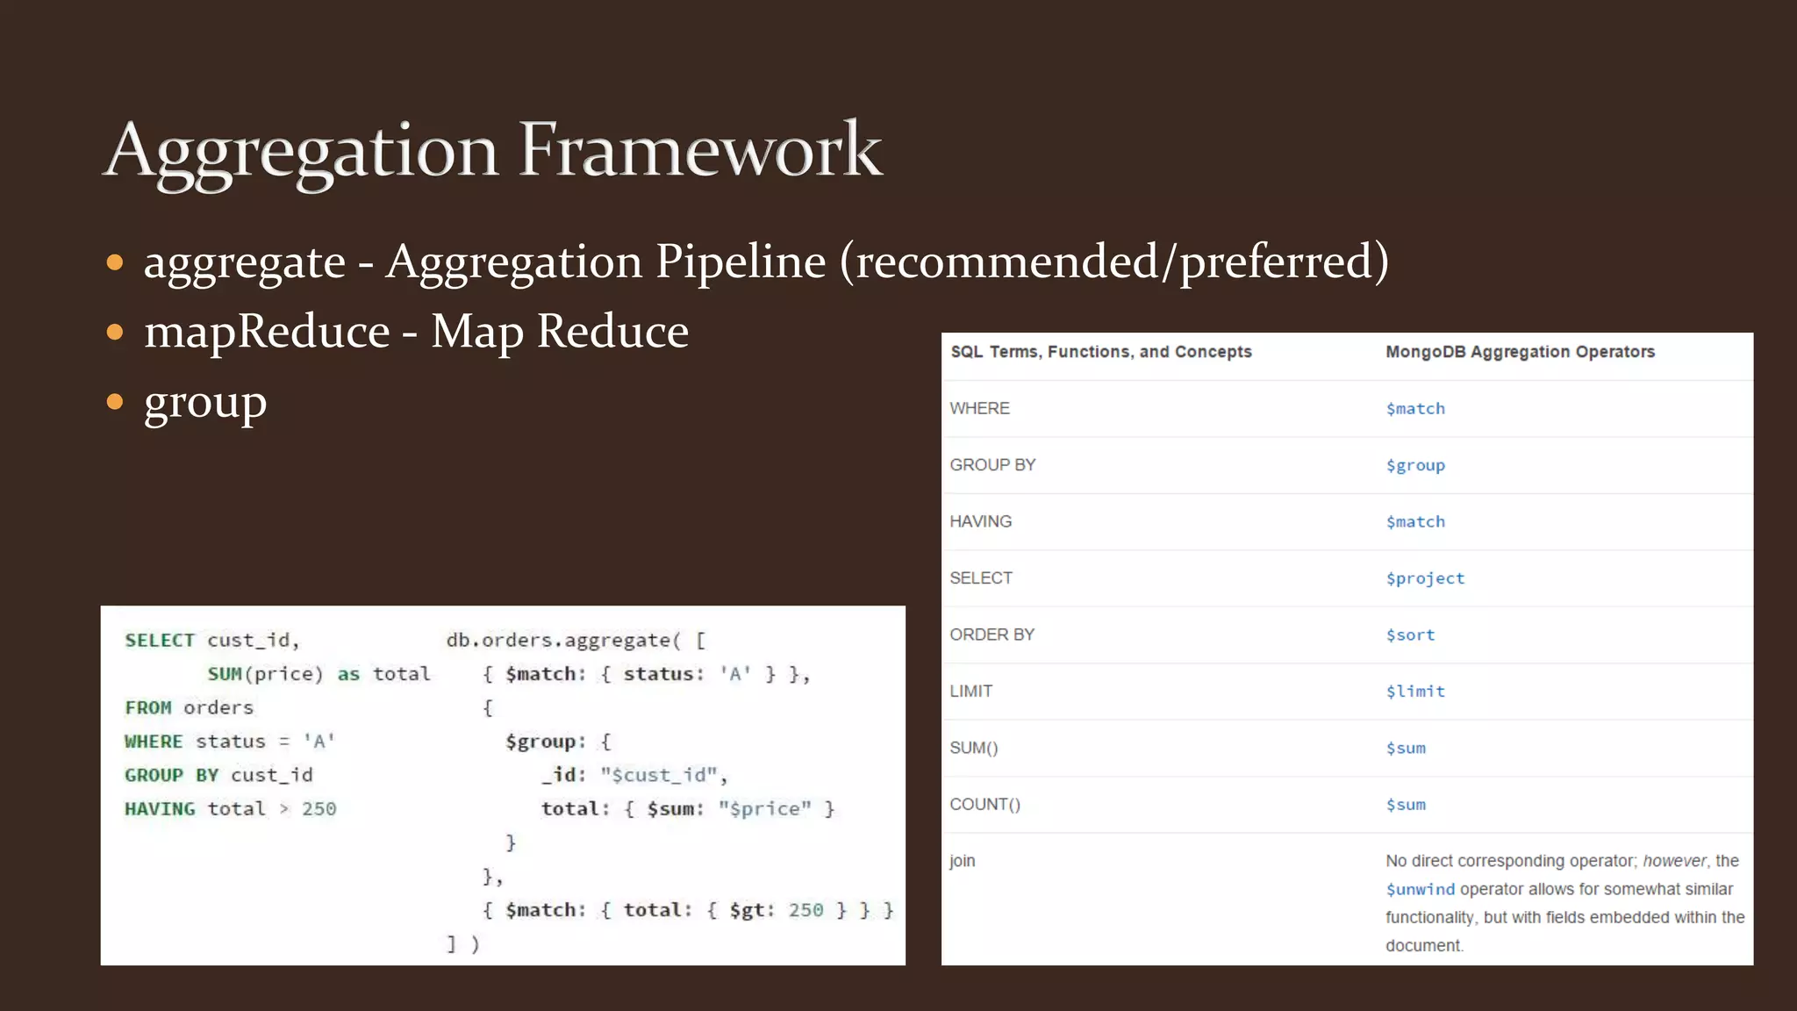Select the ORDER BY table cell
The image size is (1797, 1011).
tap(992, 635)
